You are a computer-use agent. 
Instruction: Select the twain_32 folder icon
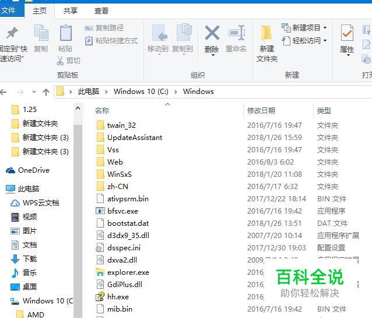click(x=100, y=125)
